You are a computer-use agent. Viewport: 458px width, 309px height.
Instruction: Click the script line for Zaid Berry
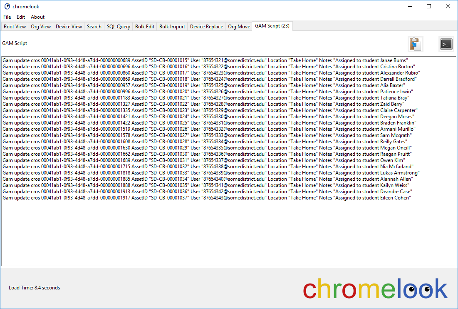point(203,104)
